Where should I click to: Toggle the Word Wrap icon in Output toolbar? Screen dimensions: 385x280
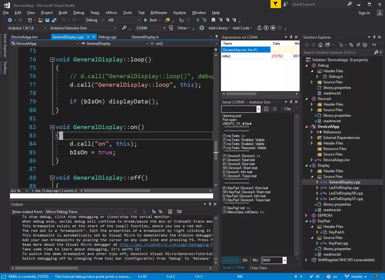click(x=179, y=211)
